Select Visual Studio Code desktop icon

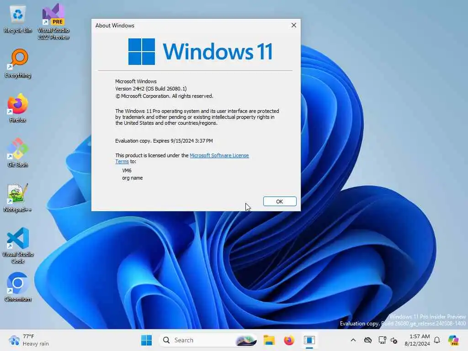[18, 245]
